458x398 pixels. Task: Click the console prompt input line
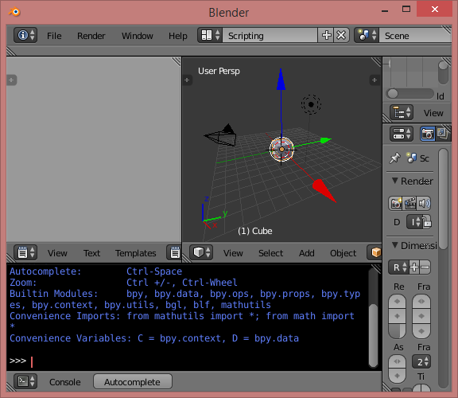pos(187,361)
